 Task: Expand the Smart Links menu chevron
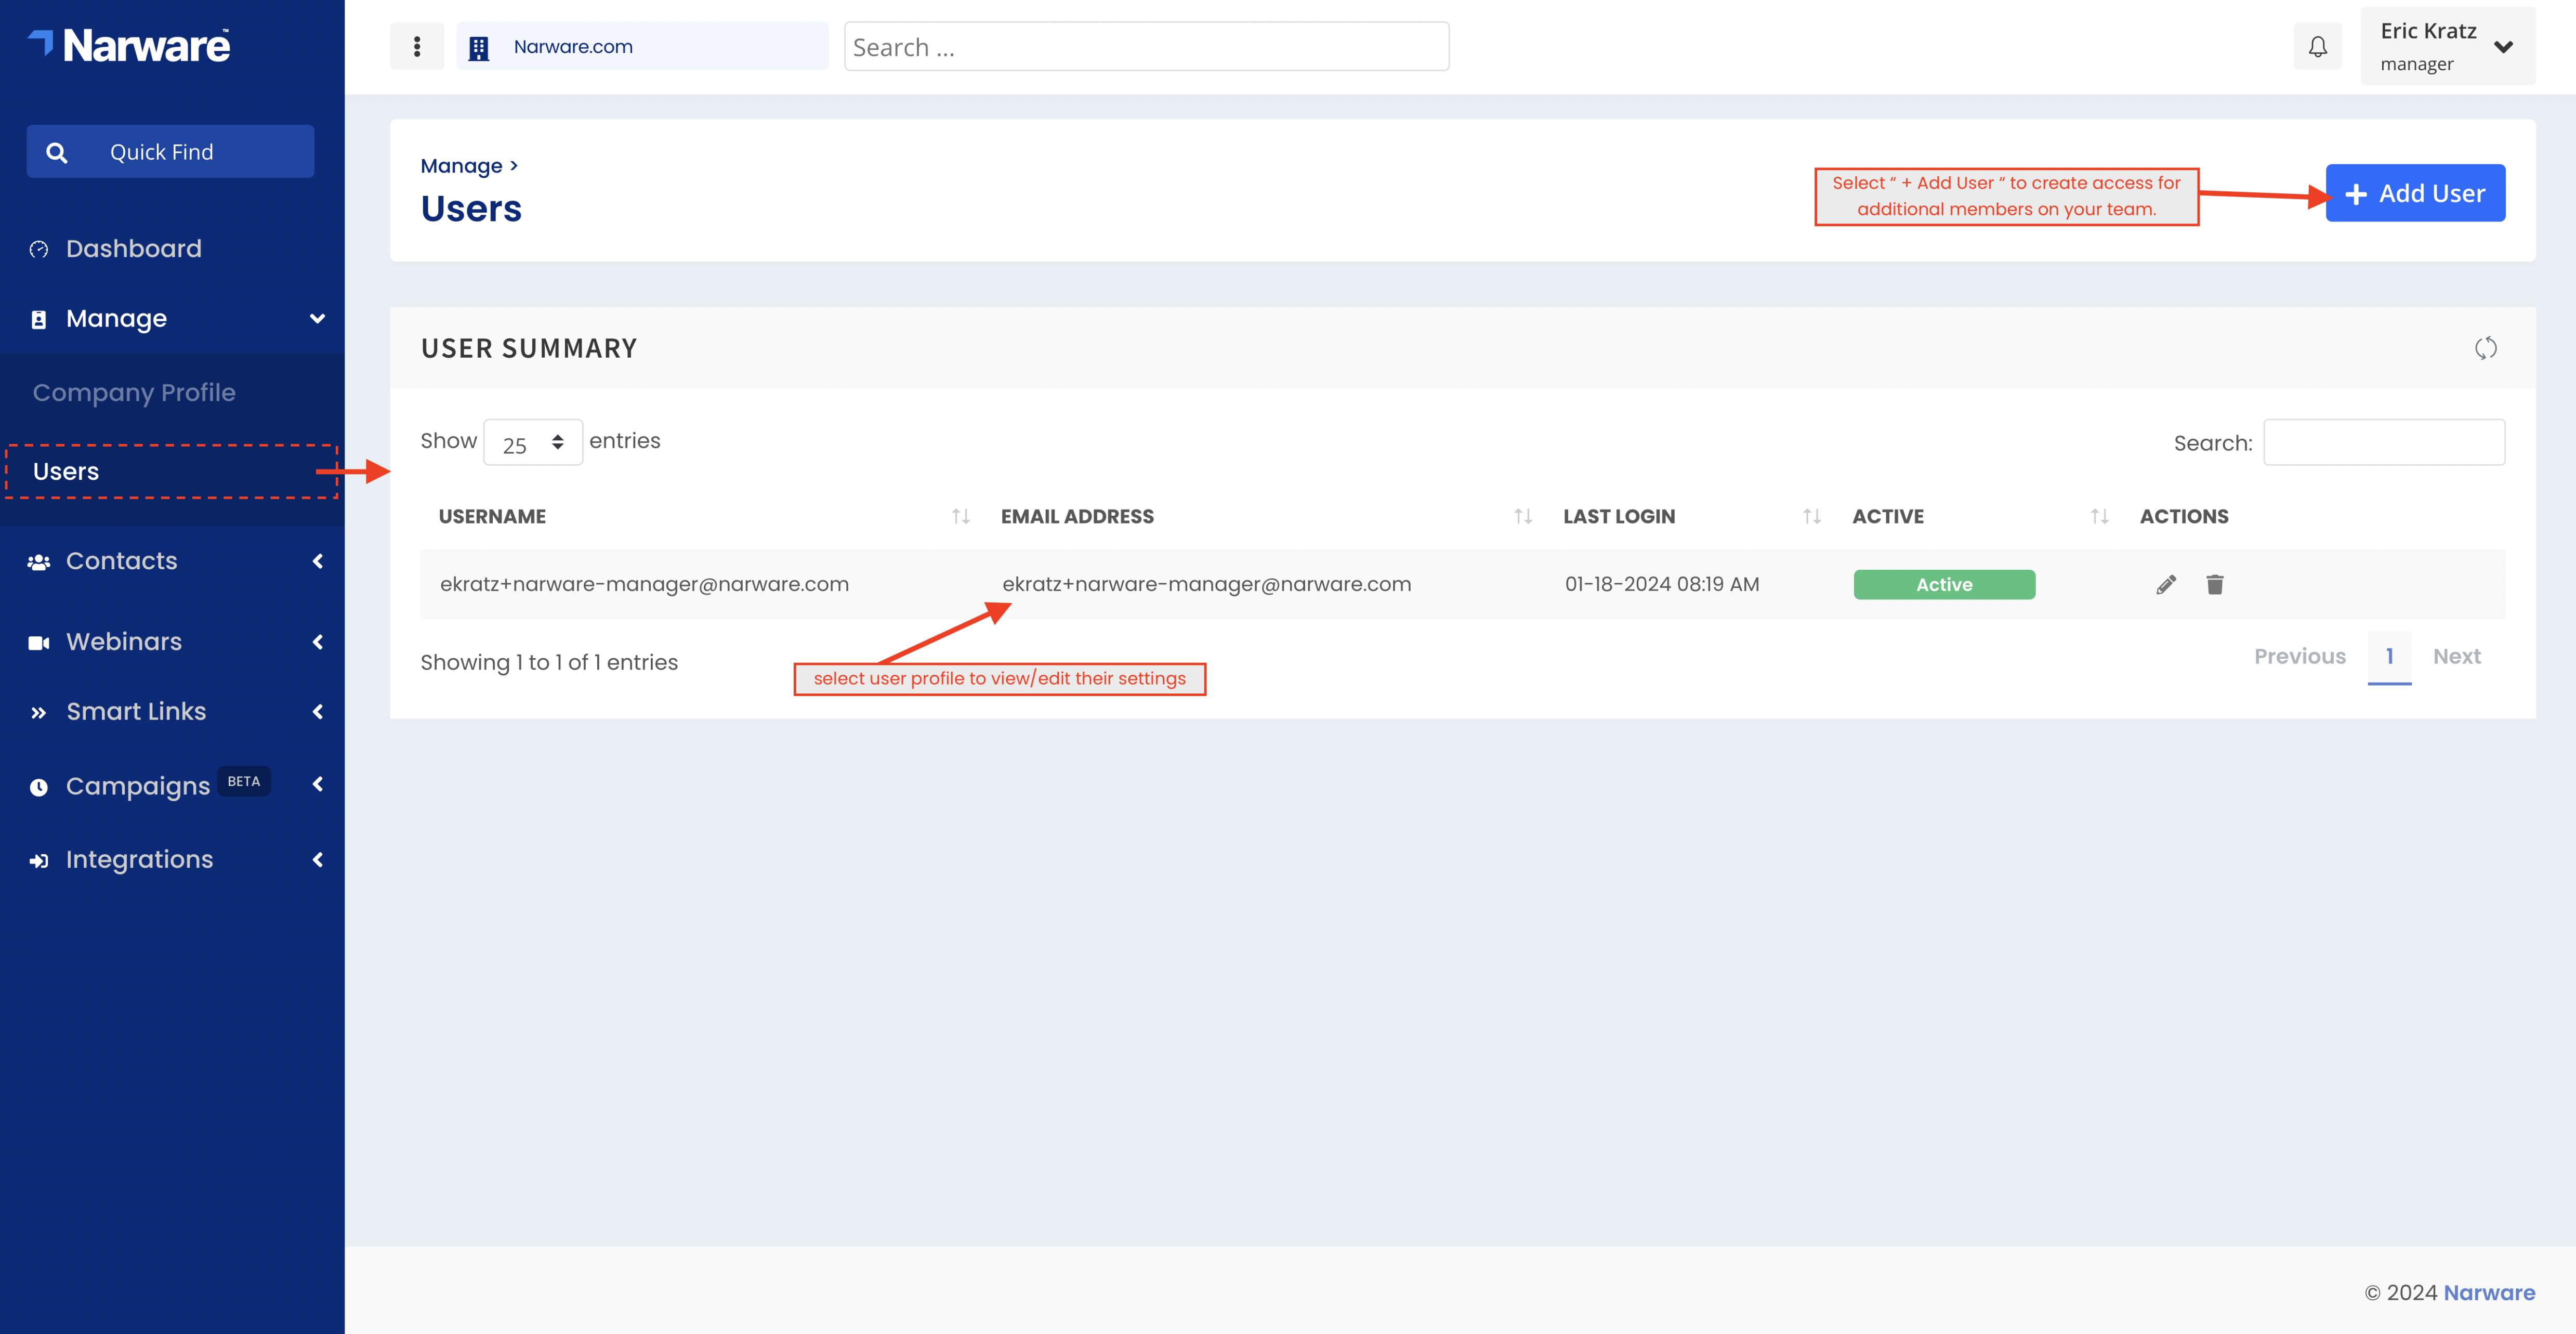[317, 711]
